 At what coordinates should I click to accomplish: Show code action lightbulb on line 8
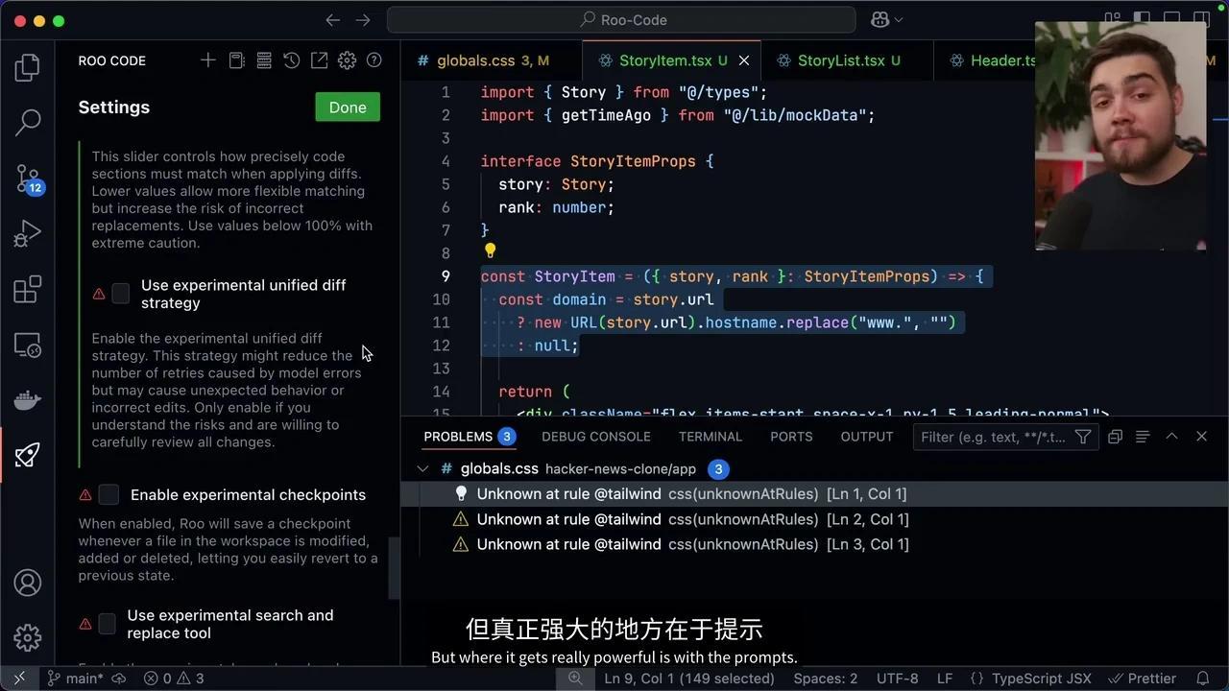pos(490,251)
